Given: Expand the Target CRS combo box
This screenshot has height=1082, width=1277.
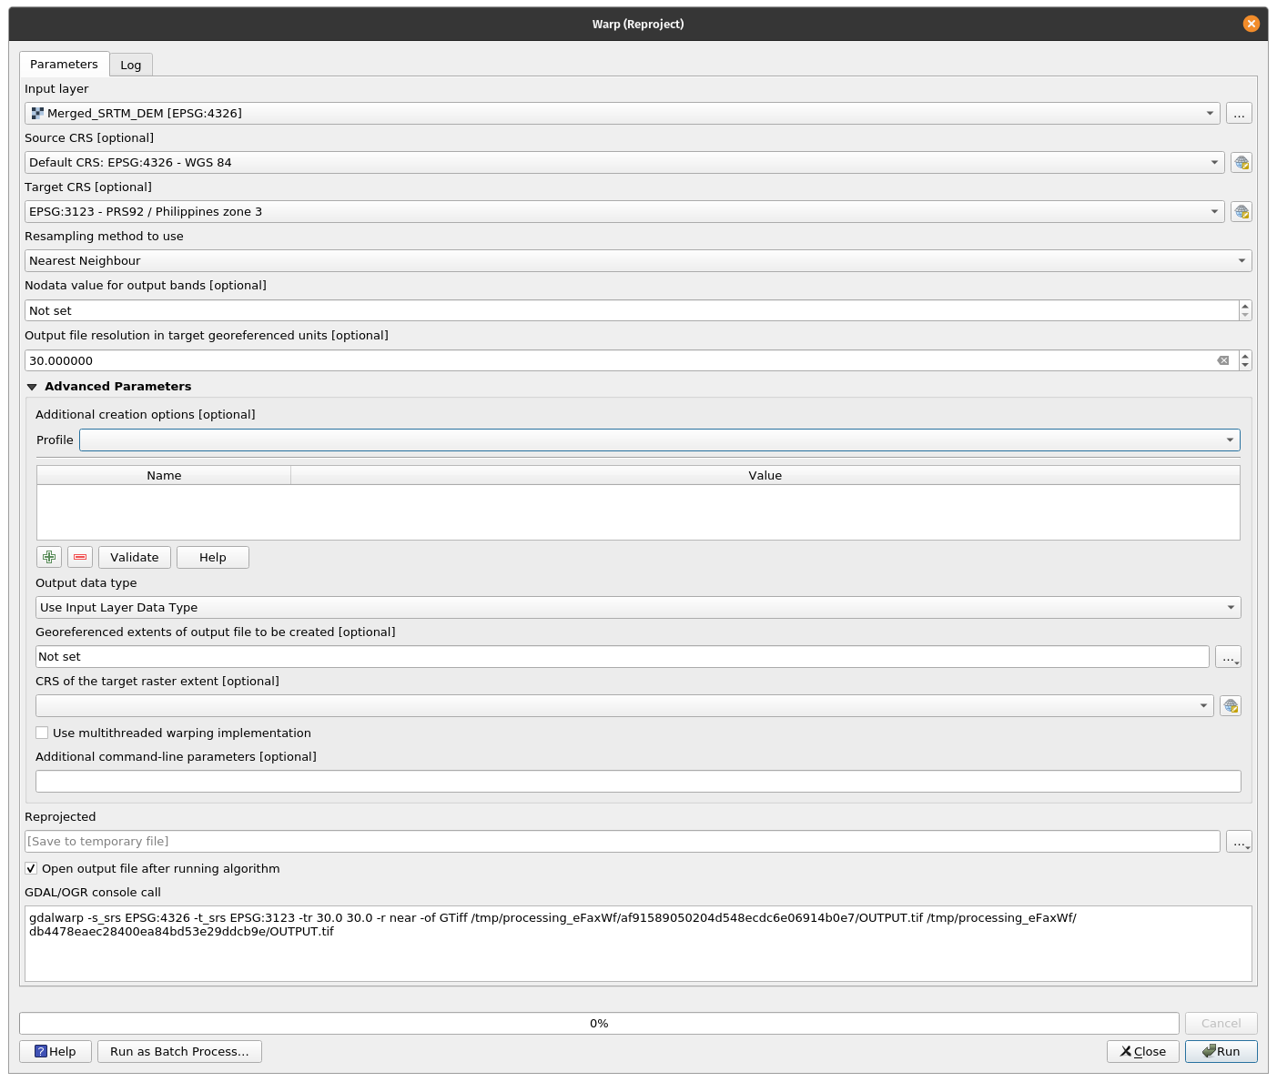Looking at the screenshot, I should pos(624,212).
